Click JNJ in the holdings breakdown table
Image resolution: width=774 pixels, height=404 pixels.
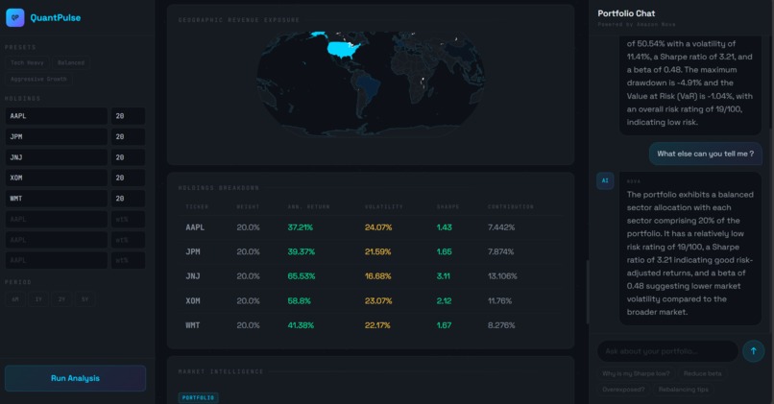(193, 276)
